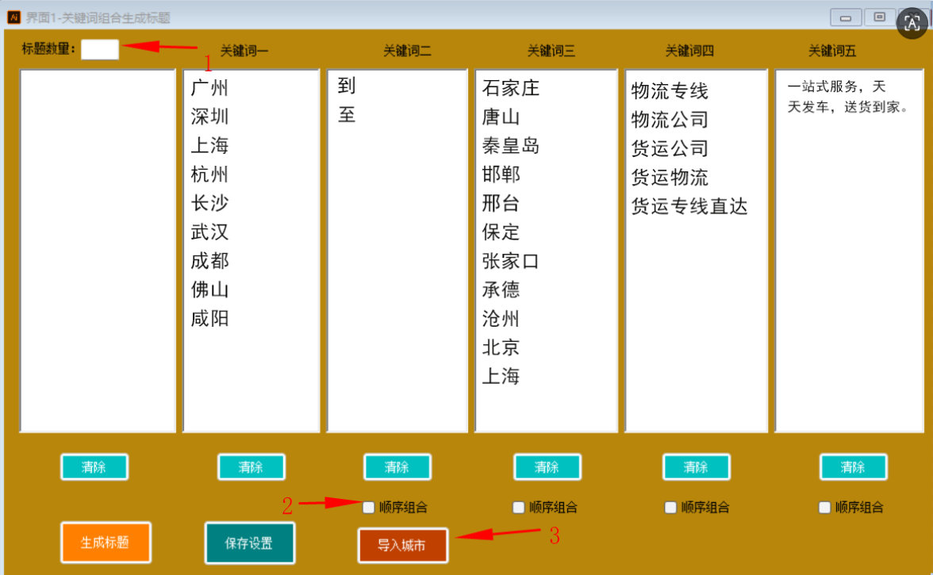The image size is (933, 575).
Task: Select 至 in the 关键词二 list
Action: click(x=347, y=116)
